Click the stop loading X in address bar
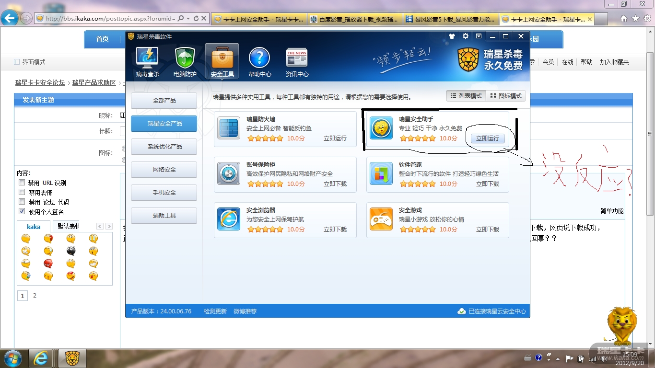655x368 pixels. [x=204, y=19]
